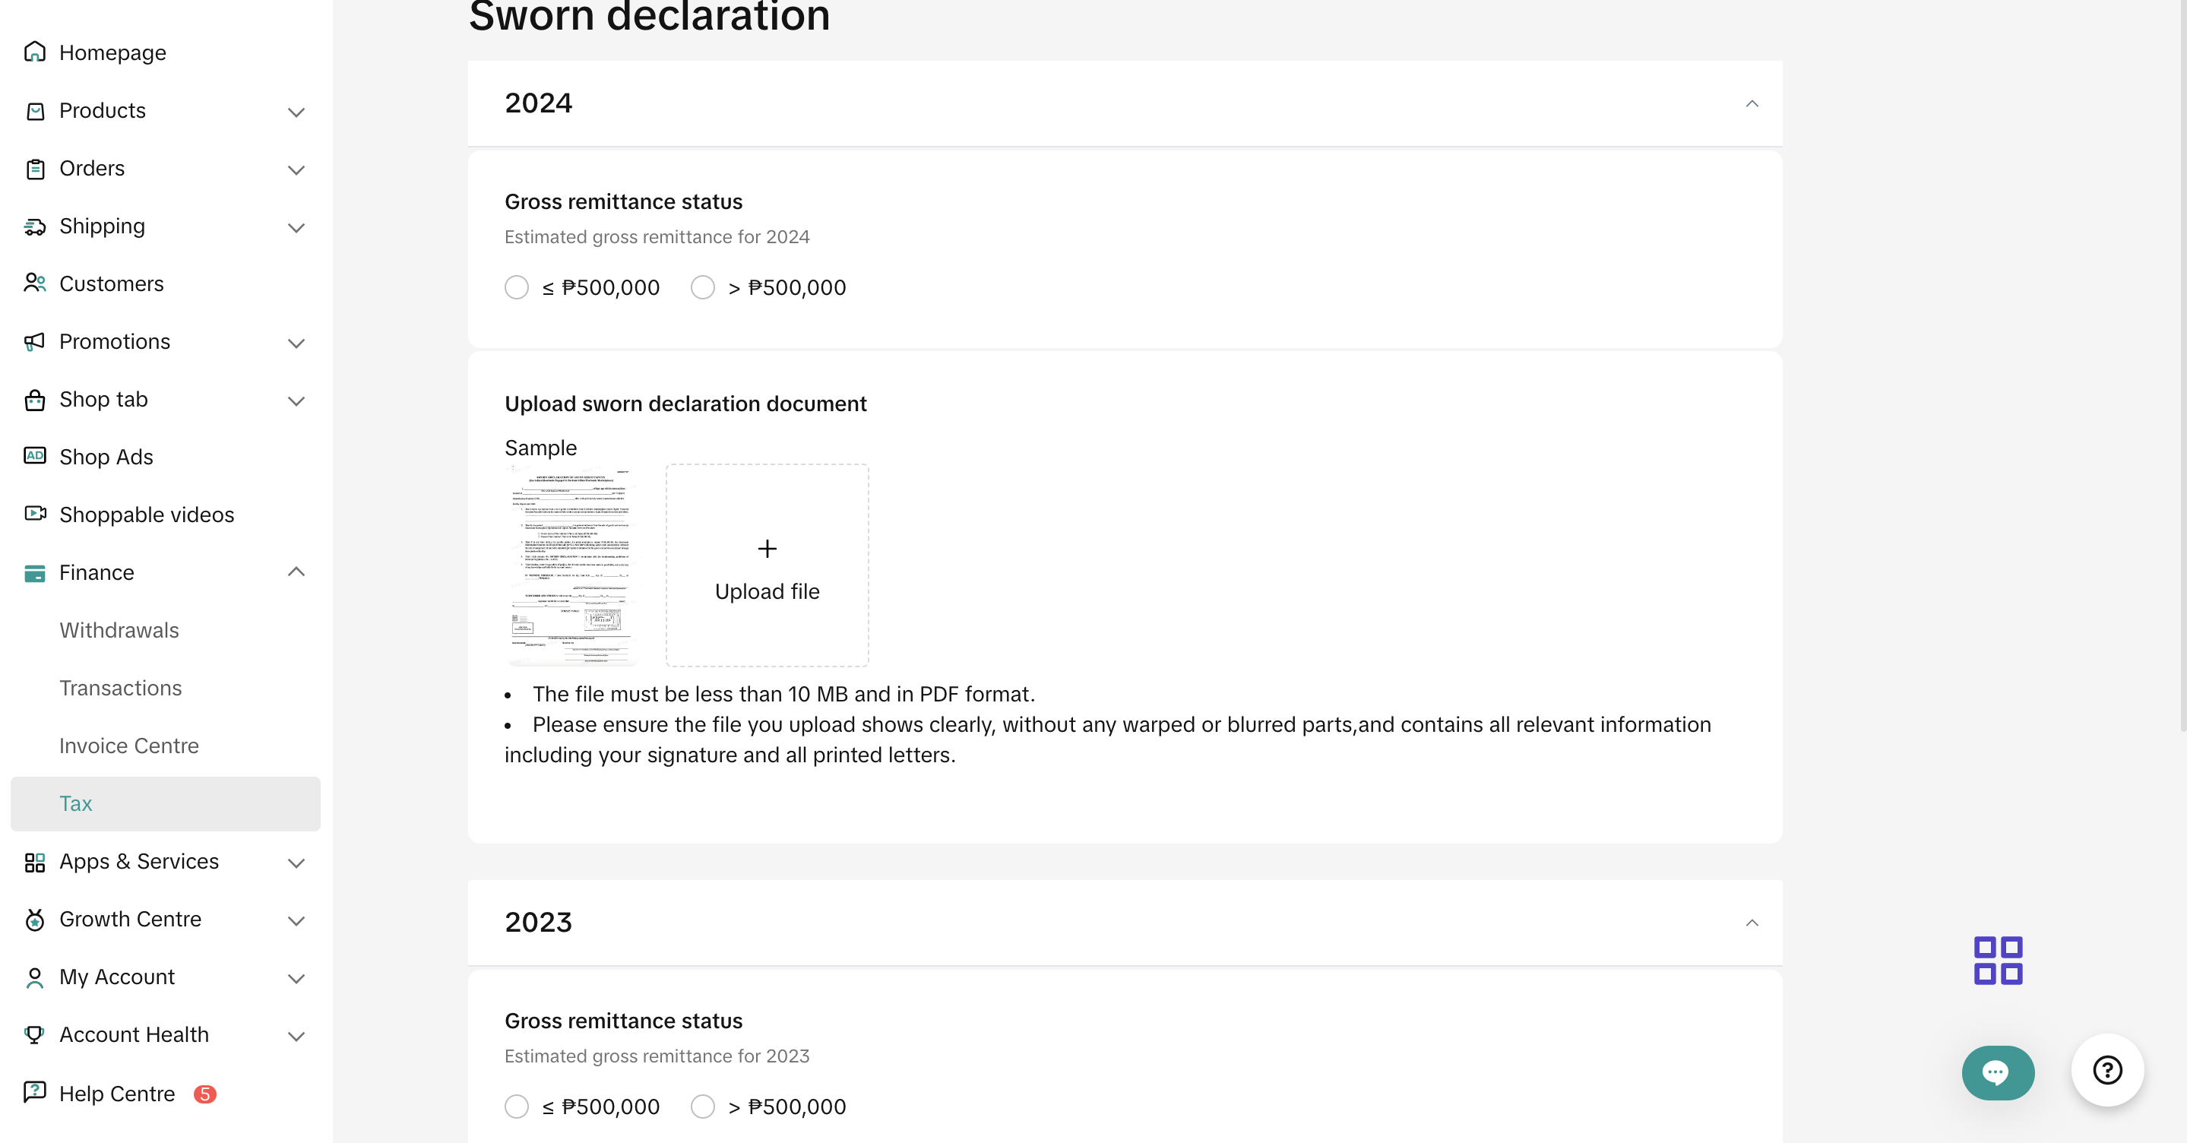Open the Withdrawals submenu item
This screenshot has height=1143, width=2187.
pos(119,630)
